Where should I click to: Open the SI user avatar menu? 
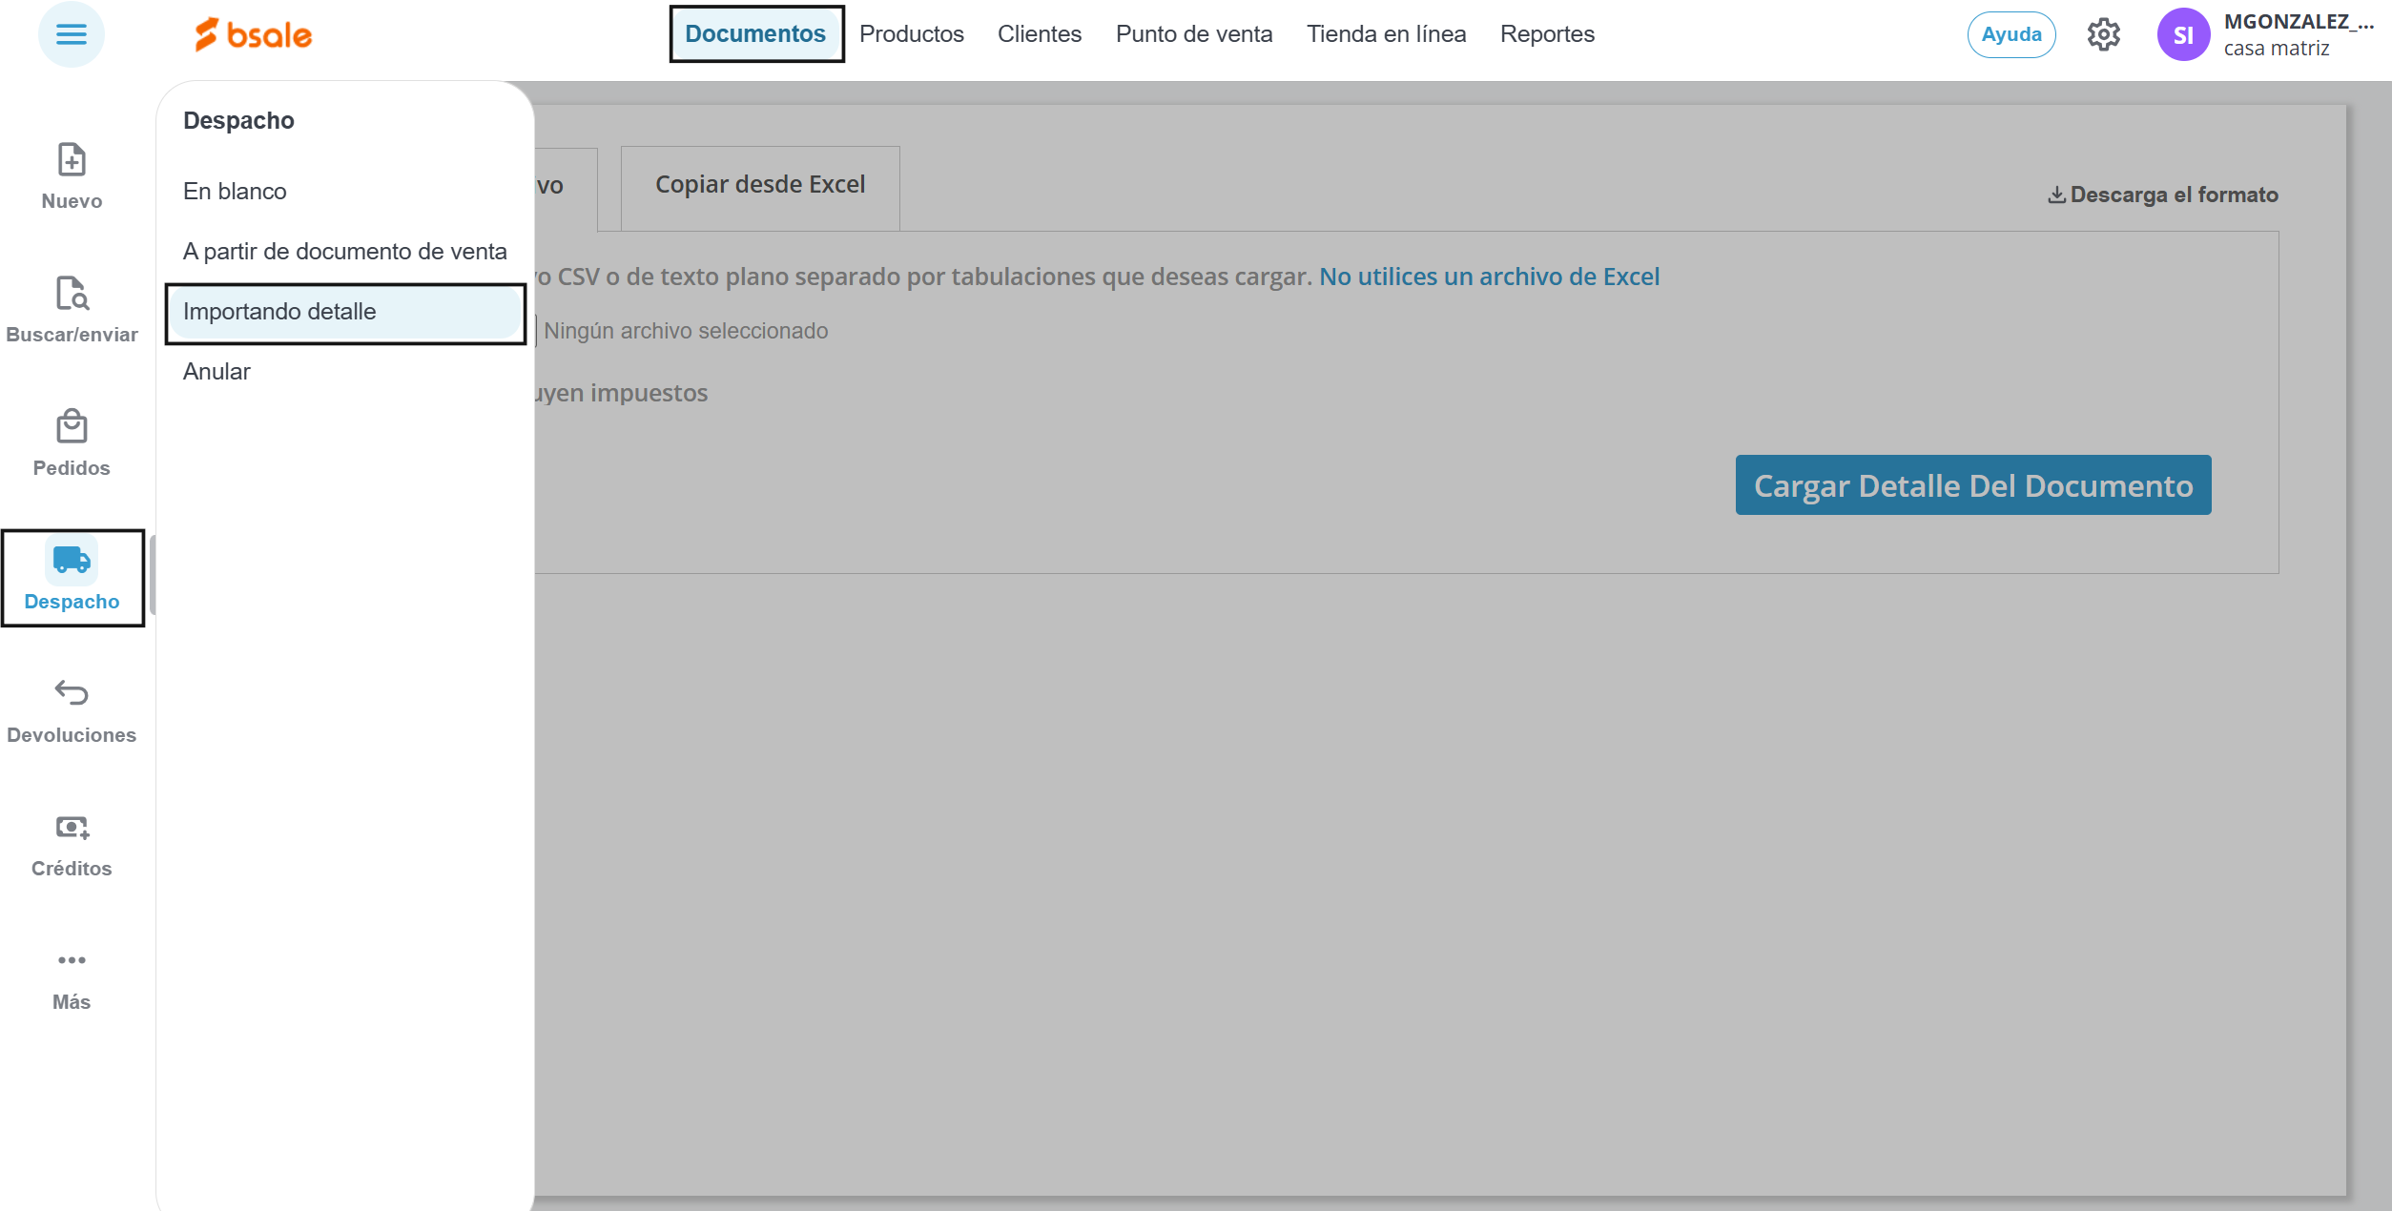point(2183,35)
